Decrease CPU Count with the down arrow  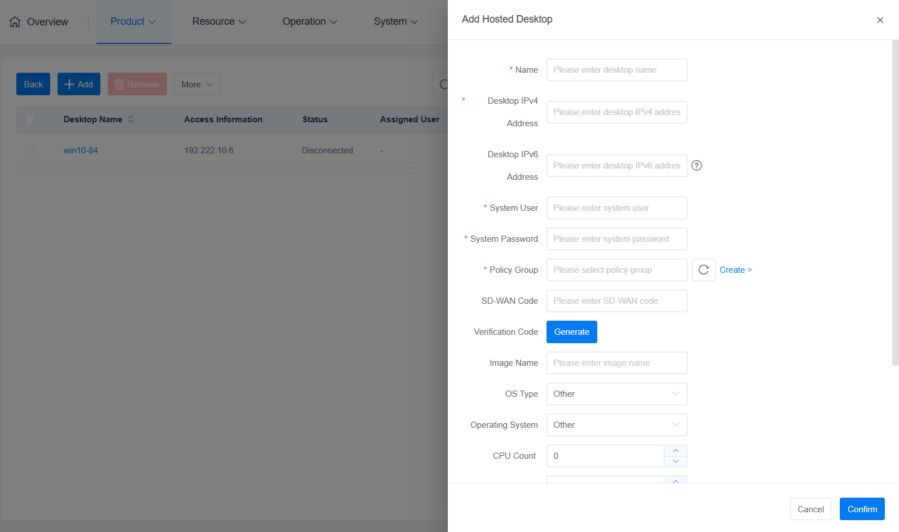click(675, 462)
